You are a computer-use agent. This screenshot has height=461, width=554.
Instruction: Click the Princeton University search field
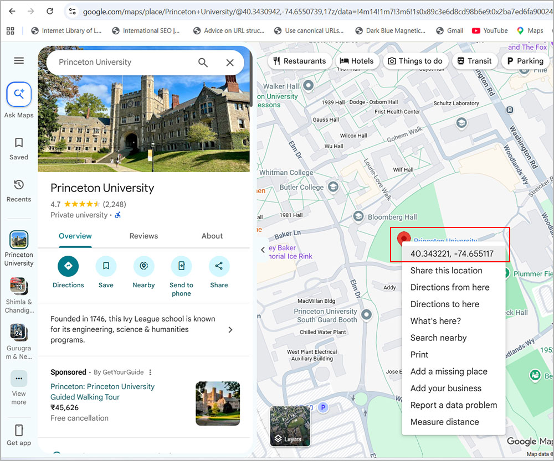(124, 63)
